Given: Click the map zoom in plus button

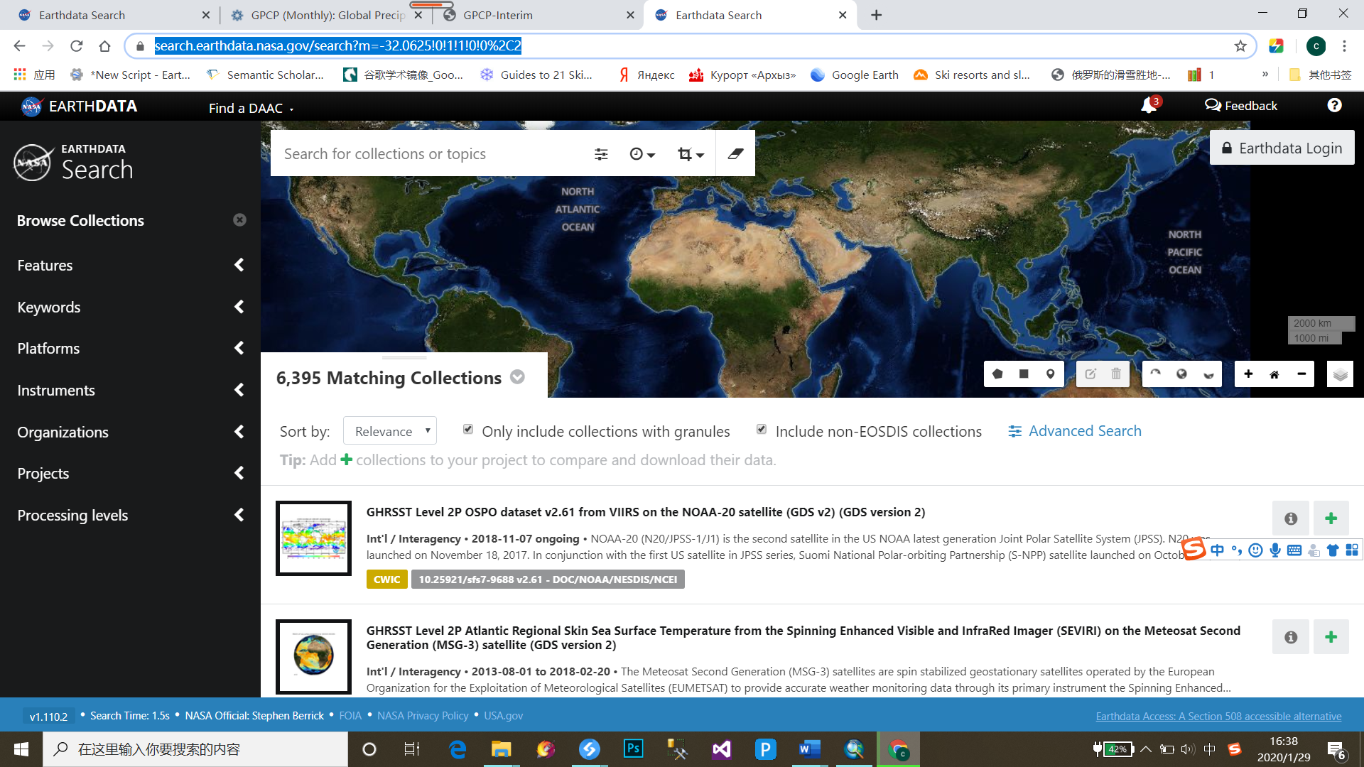Looking at the screenshot, I should tap(1248, 374).
